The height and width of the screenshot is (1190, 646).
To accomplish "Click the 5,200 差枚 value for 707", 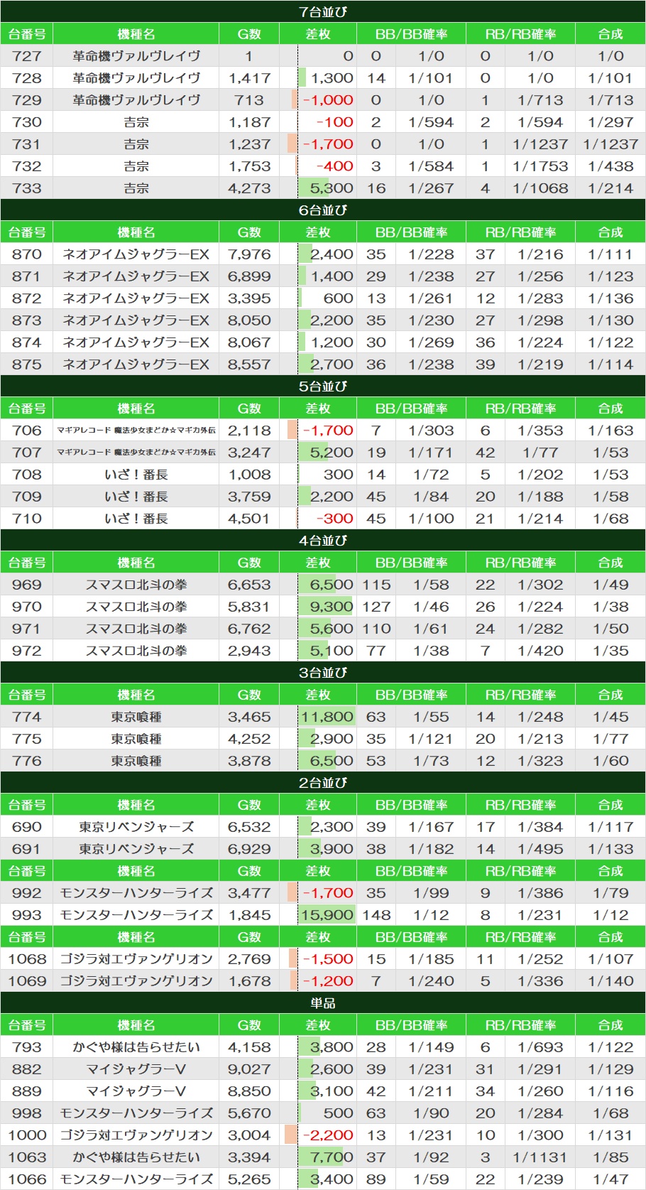I will point(332,452).
